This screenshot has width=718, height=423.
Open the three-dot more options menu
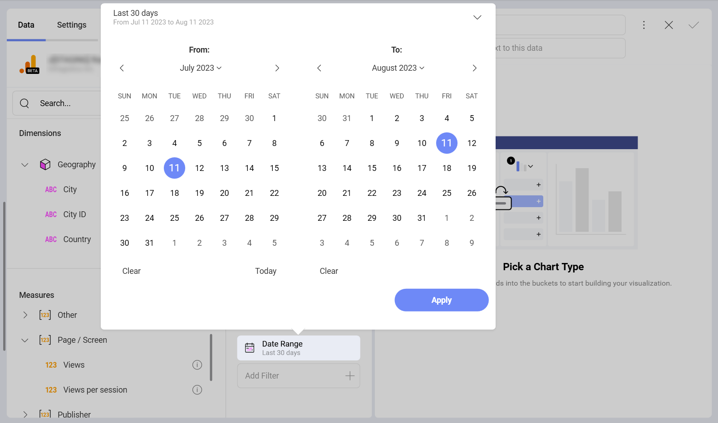pos(644,25)
